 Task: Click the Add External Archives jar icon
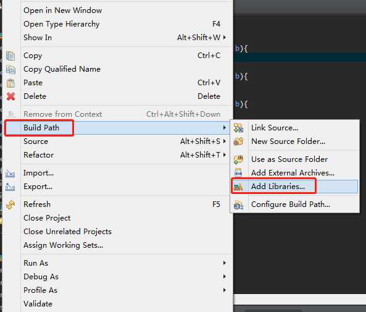pos(238,173)
